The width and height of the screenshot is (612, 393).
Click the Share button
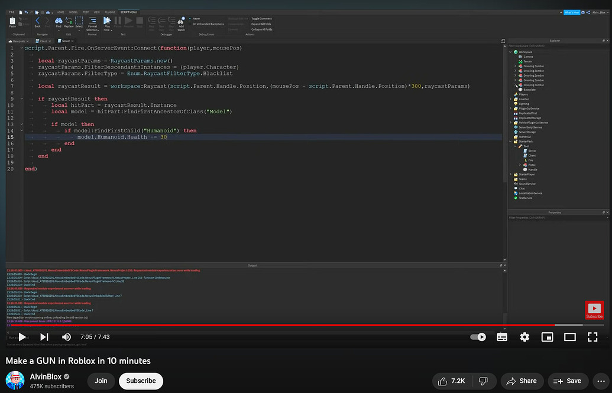522,381
